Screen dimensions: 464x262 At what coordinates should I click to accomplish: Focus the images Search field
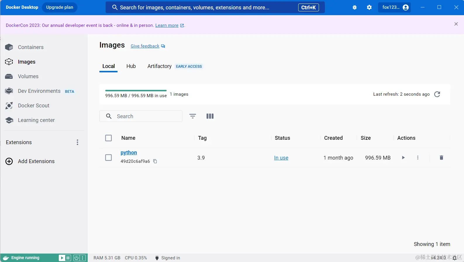(x=141, y=116)
